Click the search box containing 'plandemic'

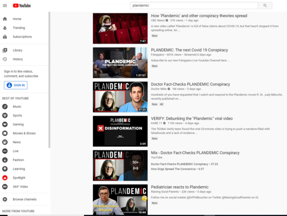click(x=194, y=6)
